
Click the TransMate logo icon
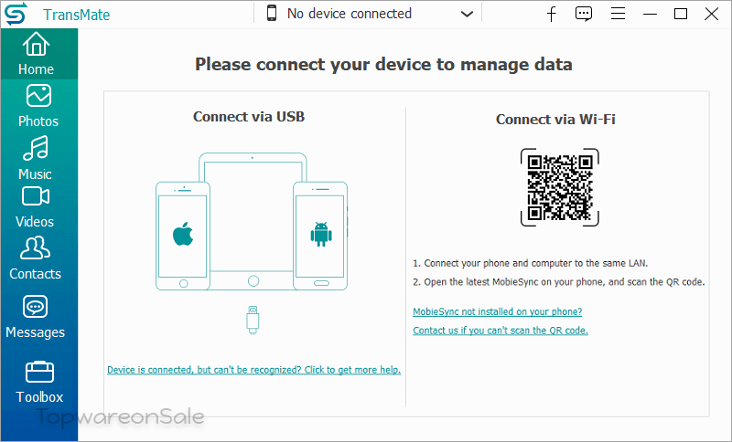tap(16, 14)
